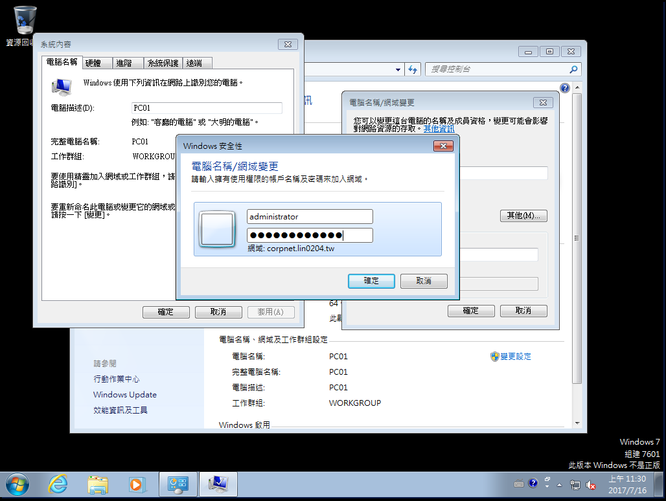This screenshot has height=501, width=666.
Task: Show hidden system tray icons
Action: pos(559,485)
